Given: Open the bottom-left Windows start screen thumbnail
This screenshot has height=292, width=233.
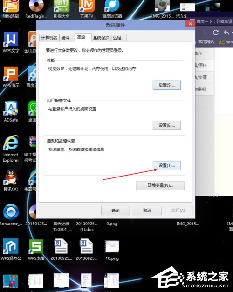Looking at the screenshot, I should point(11,281).
